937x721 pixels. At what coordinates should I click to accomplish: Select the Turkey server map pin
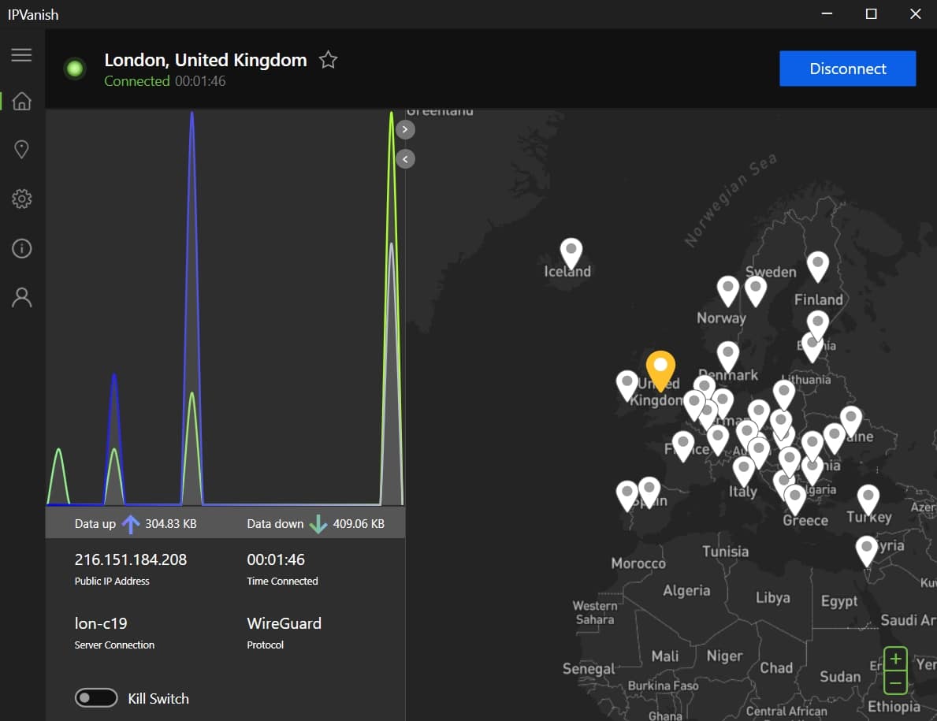pyautogui.click(x=868, y=500)
